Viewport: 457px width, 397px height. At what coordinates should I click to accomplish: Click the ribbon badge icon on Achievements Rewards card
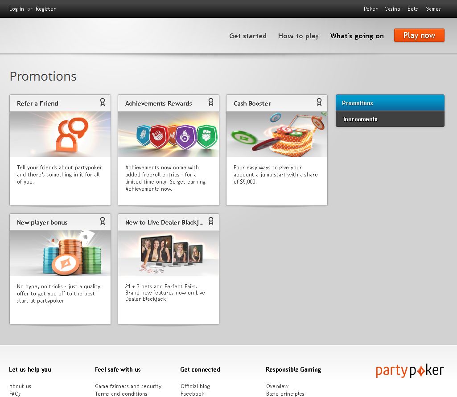[x=211, y=102]
